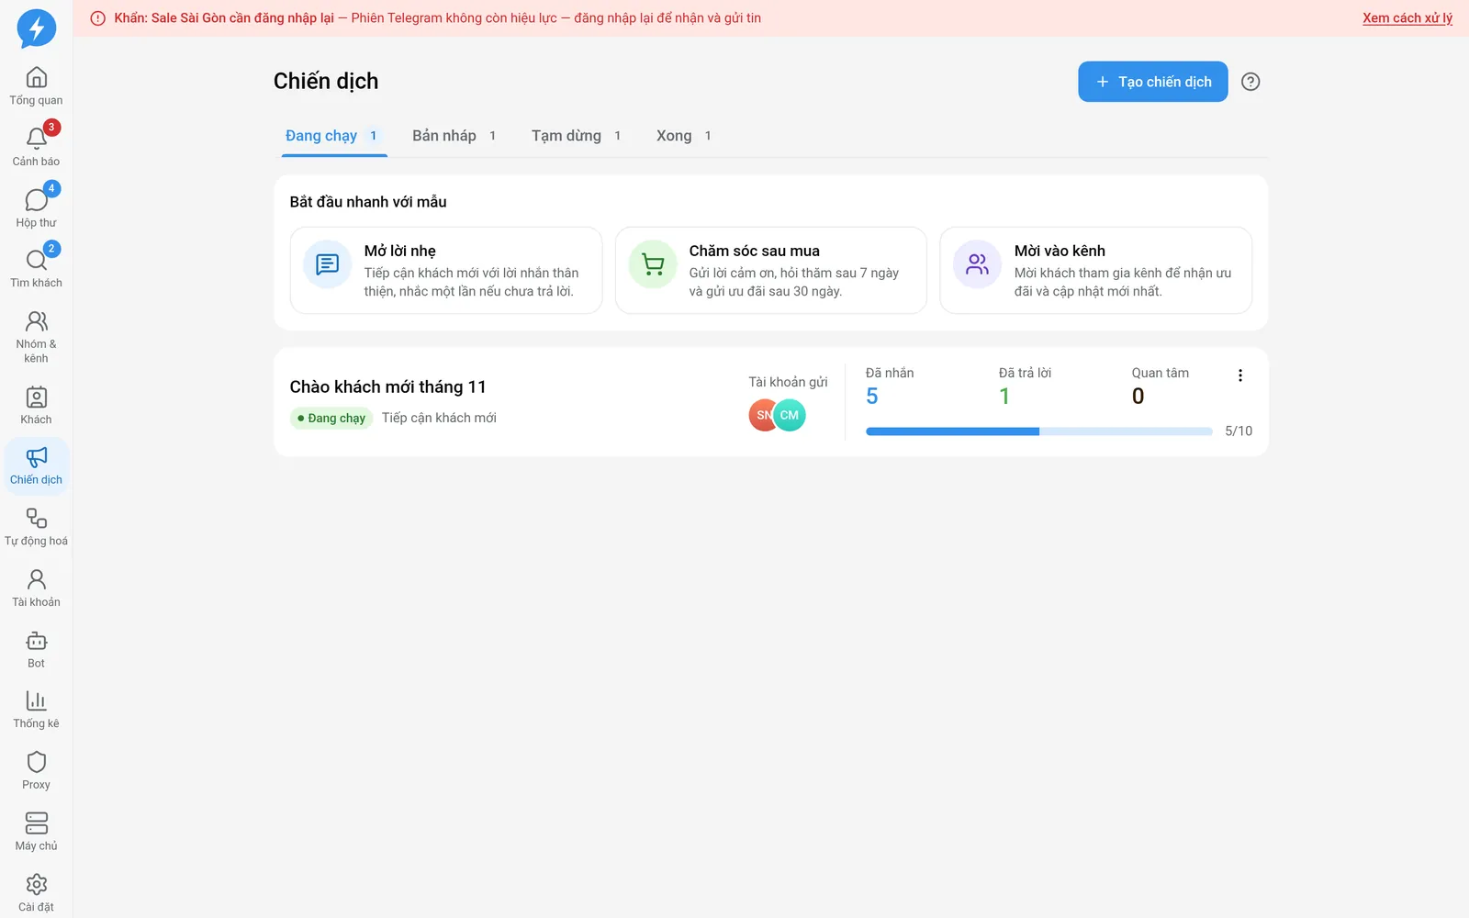Open campaign title Chào khách mới tháng 11
Viewport: 1469px width, 918px height.
tap(388, 386)
